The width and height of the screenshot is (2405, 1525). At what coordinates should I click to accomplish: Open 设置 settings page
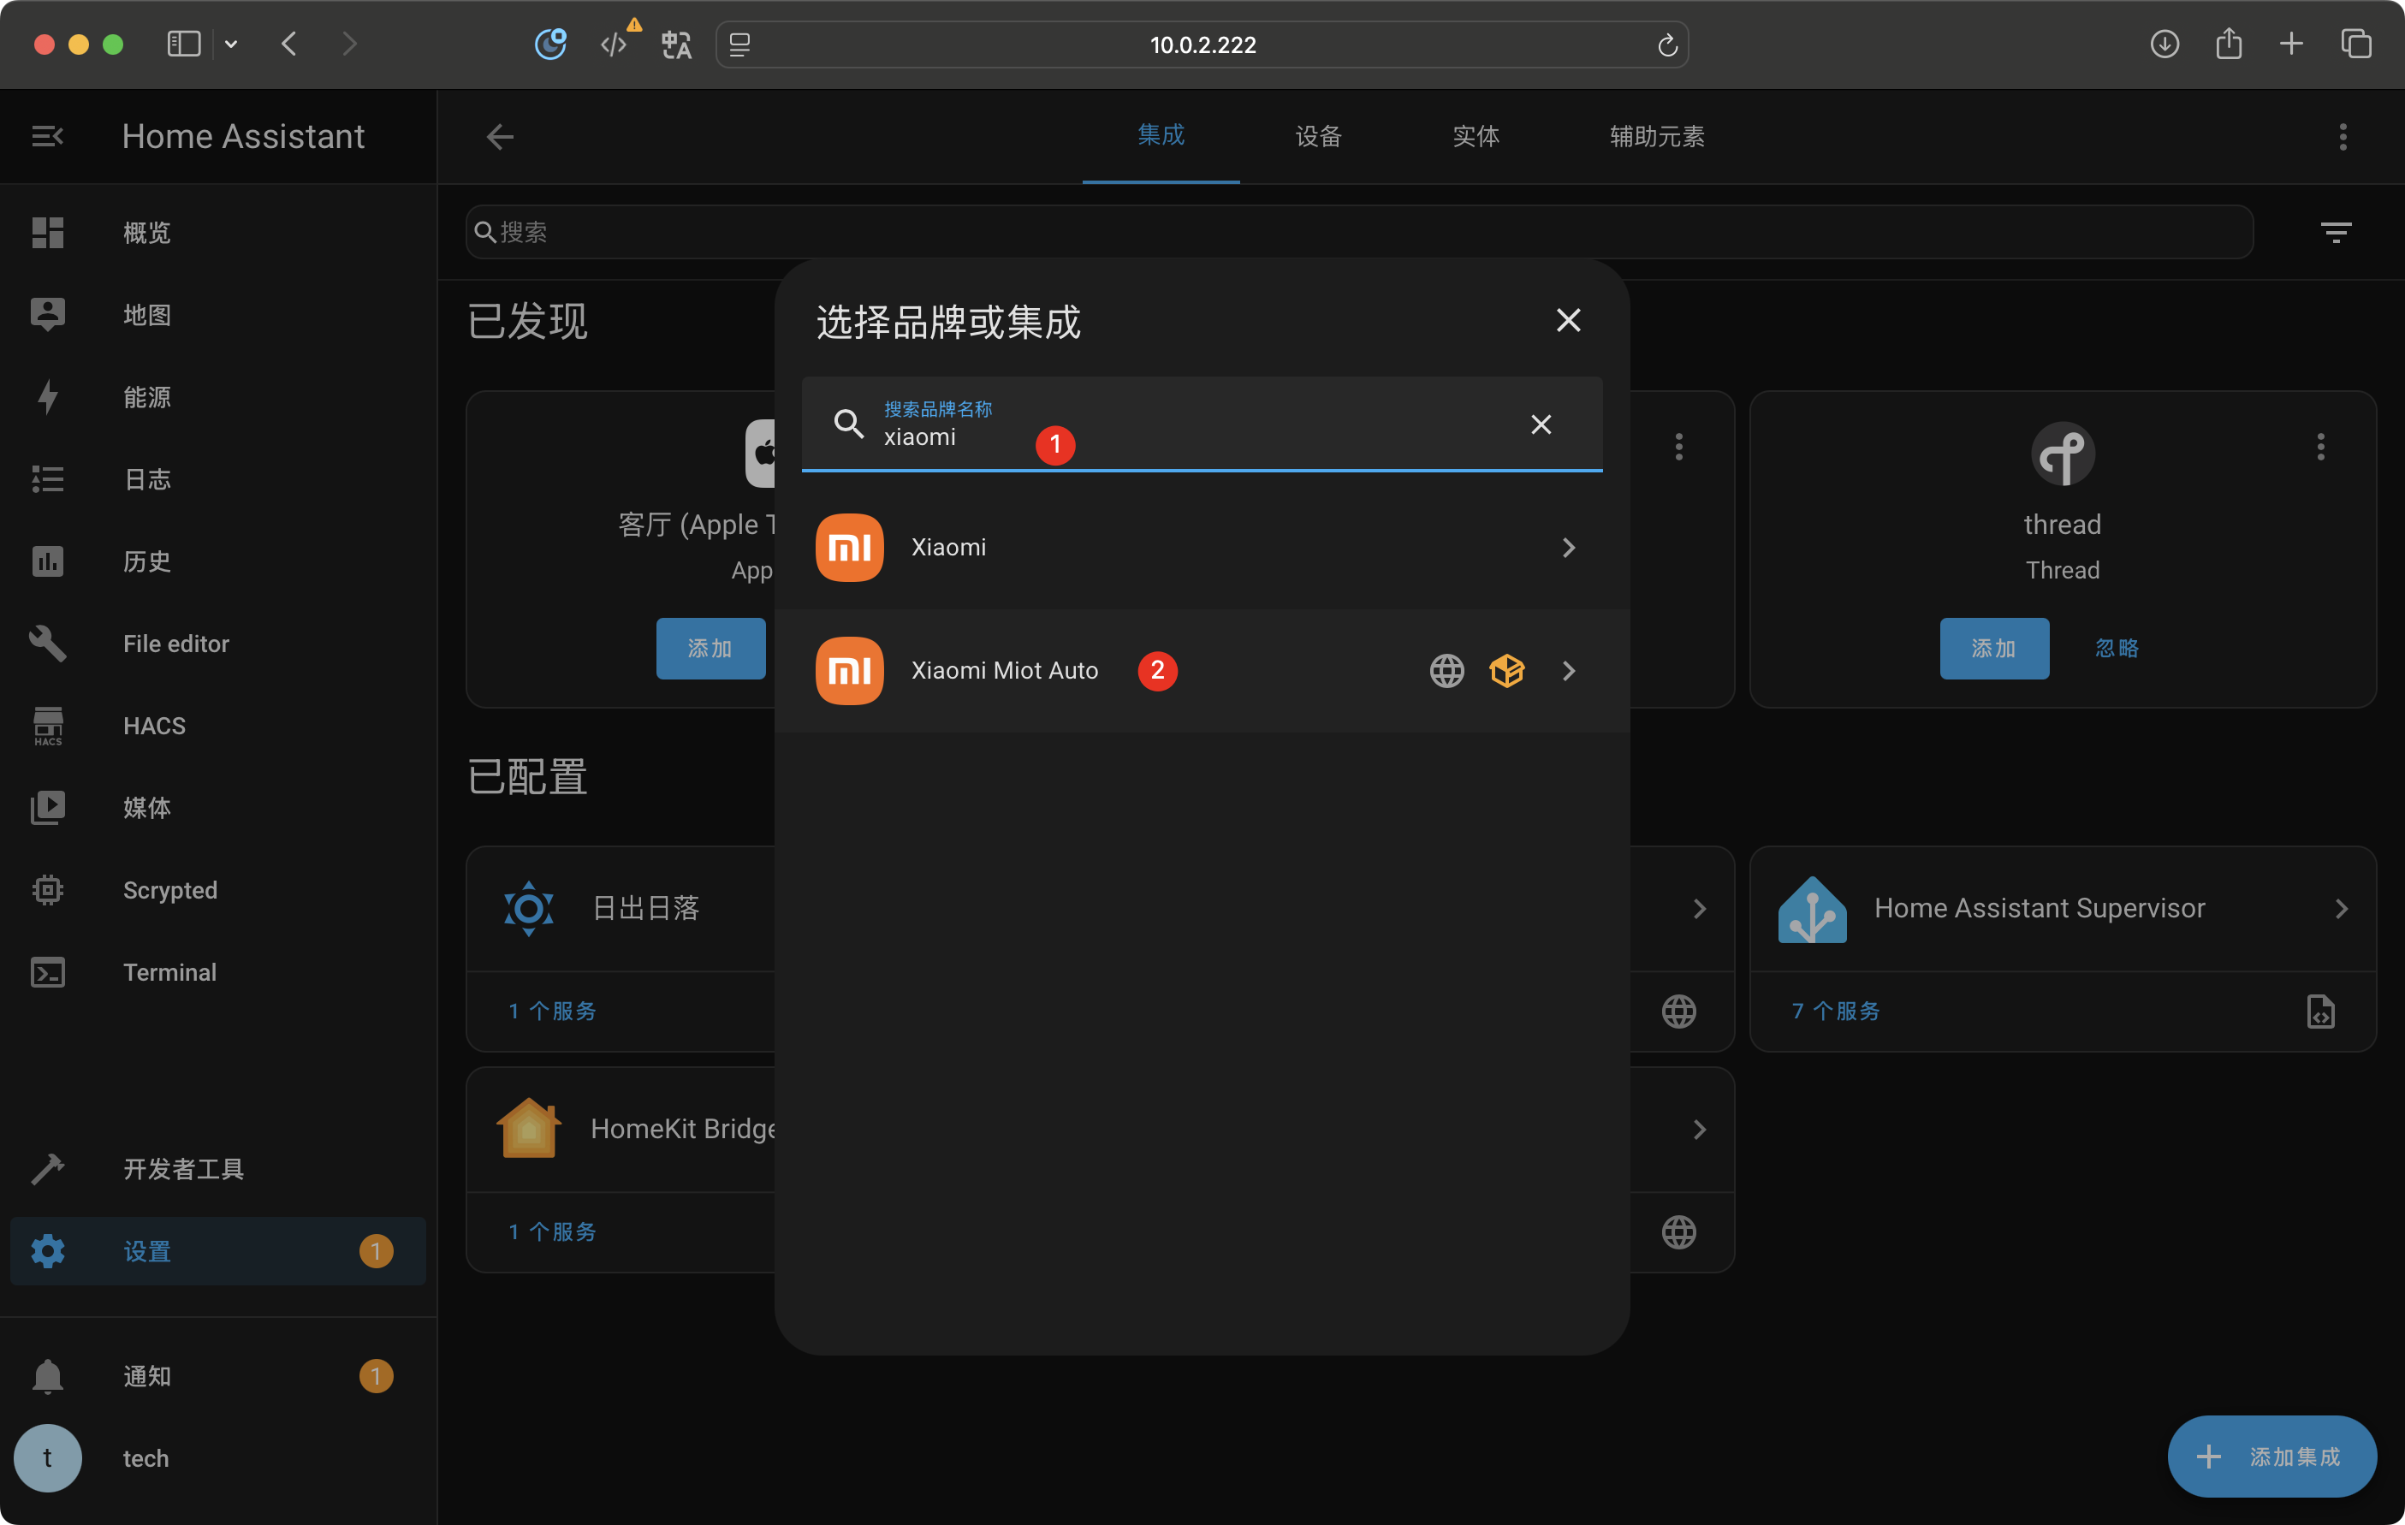click(217, 1250)
